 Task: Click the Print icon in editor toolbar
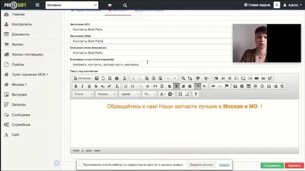117,78
